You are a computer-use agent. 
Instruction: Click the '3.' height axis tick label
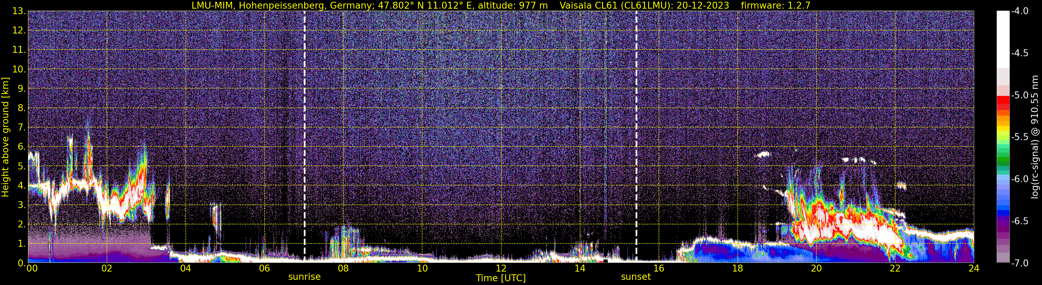click(22, 205)
